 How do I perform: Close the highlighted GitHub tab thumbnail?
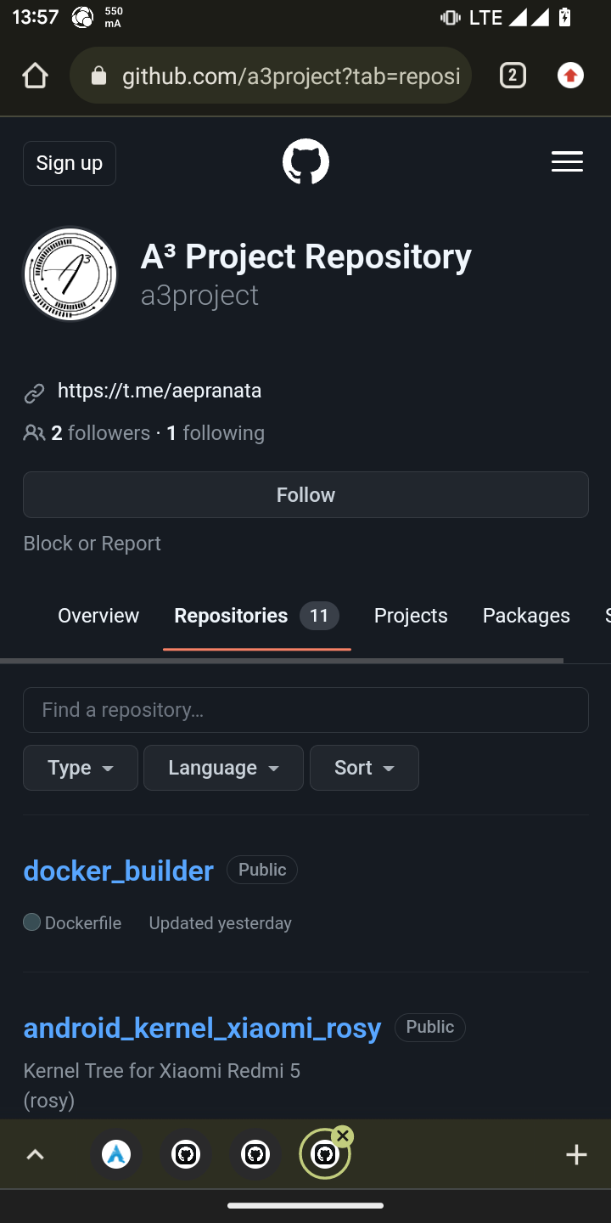343,1134
